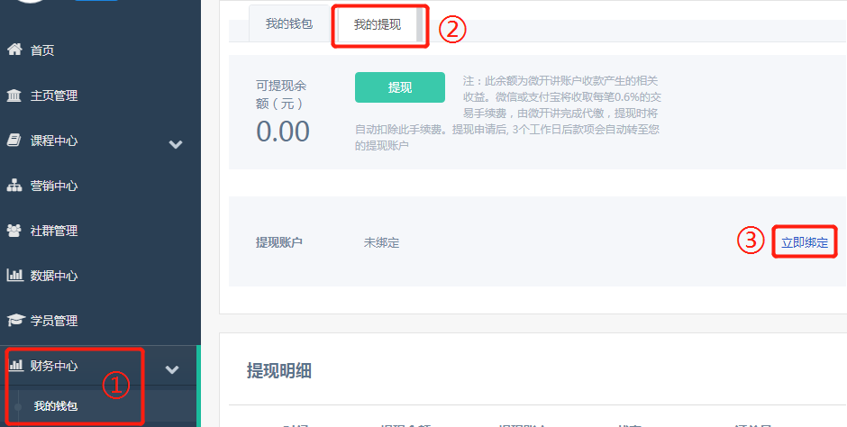This screenshot has width=847, height=427.
Task: Click the sitemap icon for 营销中心
Action: pos(14,186)
